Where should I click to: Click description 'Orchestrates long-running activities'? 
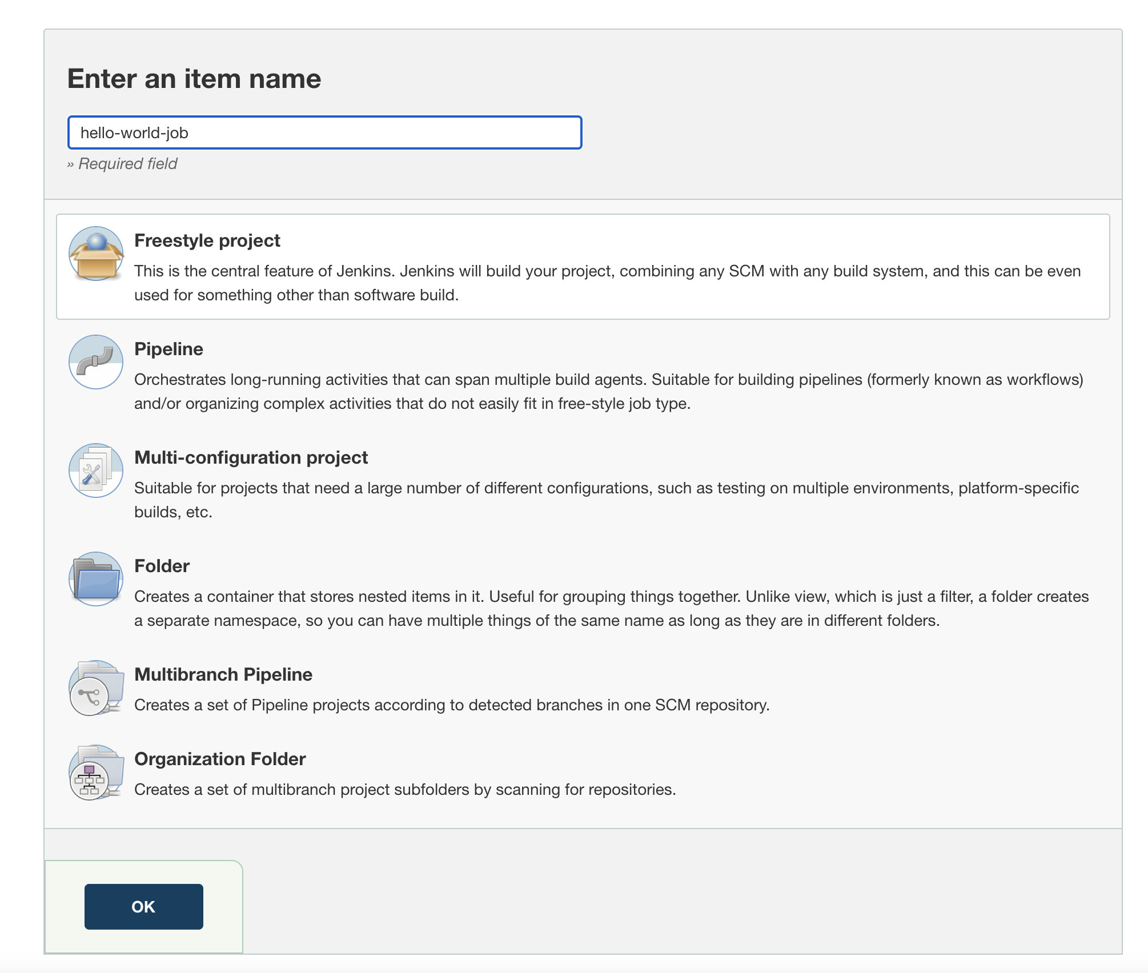[x=609, y=391]
